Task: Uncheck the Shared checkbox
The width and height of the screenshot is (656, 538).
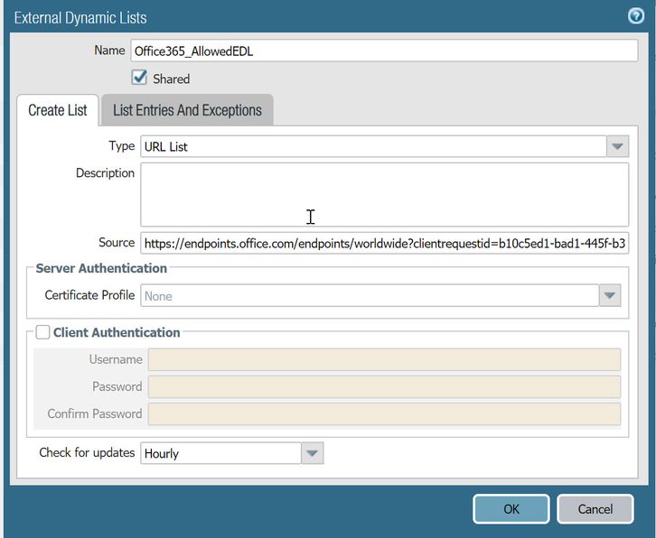Action: (x=139, y=78)
